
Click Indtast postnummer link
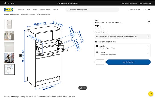131,3
